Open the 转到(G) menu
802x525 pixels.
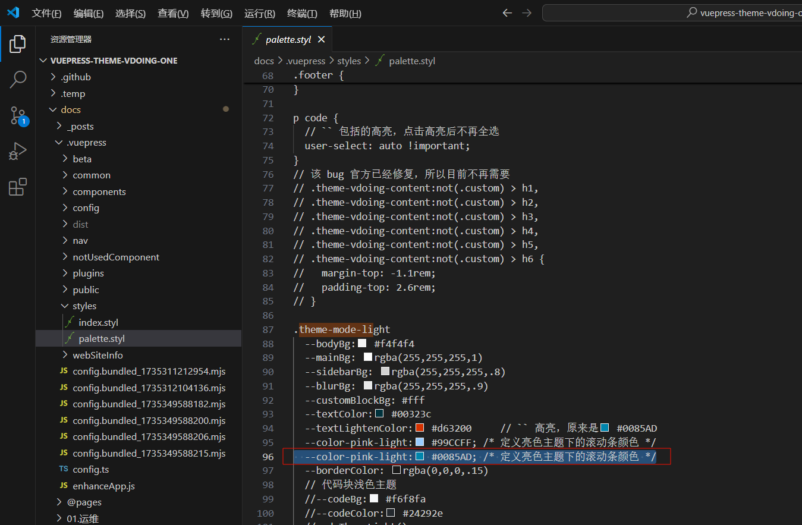[216, 13]
